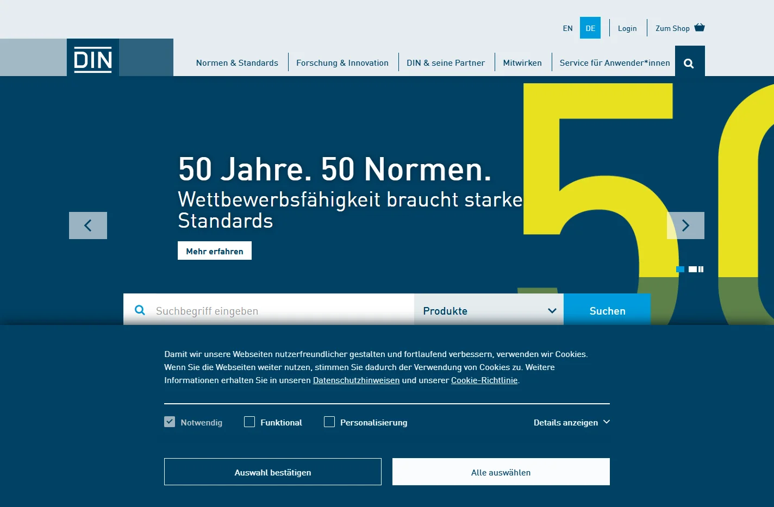The height and width of the screenshot is (507, 774).
Task: Go to previous slide arrow
Action: pyautogui.click(x=88, y=226)
